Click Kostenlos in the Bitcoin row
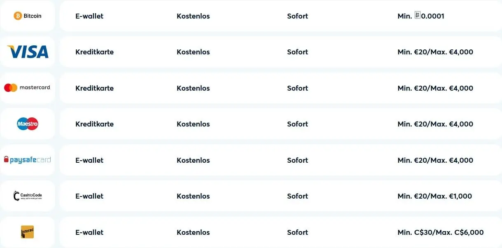The image size is (502, 248). [193, 16]
